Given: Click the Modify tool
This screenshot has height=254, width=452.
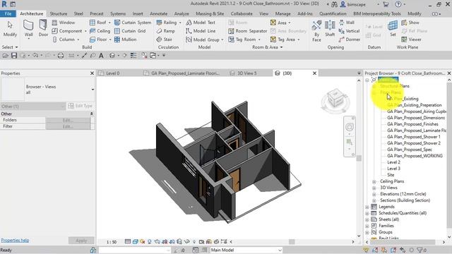Looking at the screenshot, I should [x=10, y=29].
